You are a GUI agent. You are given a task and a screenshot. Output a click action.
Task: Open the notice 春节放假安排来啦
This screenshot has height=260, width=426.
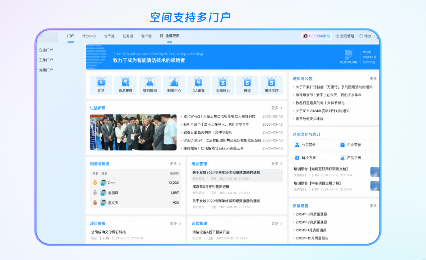point(310,119)
